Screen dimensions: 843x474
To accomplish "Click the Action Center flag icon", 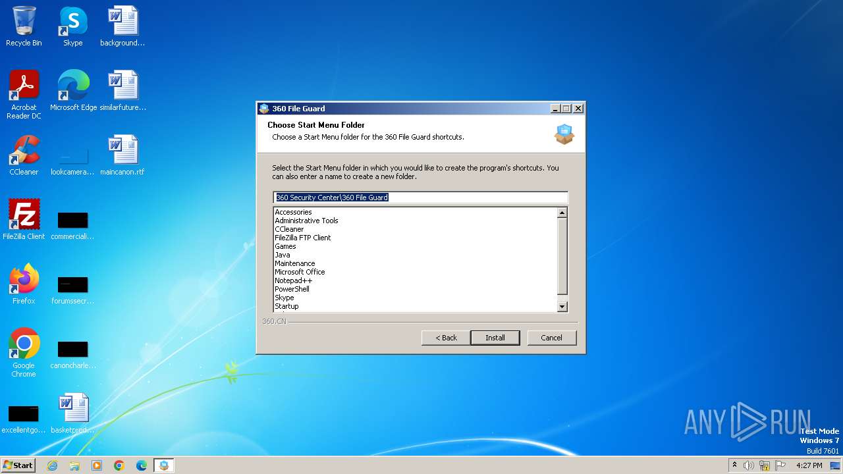I will point(780,465).
